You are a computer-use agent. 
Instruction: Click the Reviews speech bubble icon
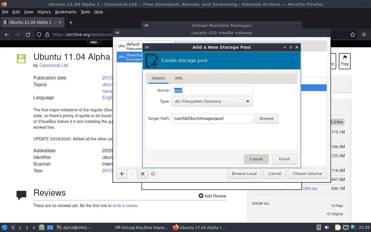pos(21,195)
